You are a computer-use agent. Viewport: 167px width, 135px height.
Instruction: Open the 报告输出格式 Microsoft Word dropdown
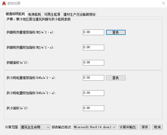pos(95,127)
